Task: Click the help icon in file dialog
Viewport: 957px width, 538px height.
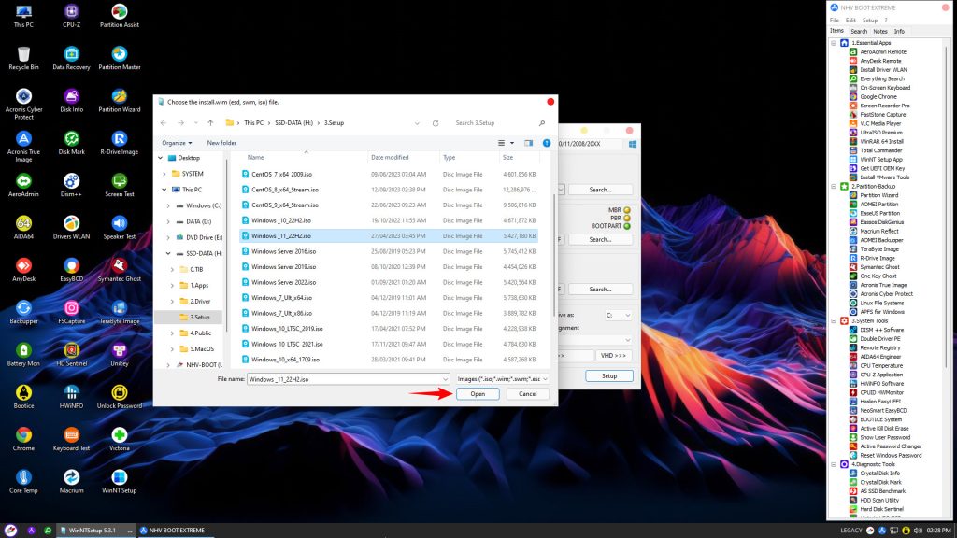Action: [546, 143]
